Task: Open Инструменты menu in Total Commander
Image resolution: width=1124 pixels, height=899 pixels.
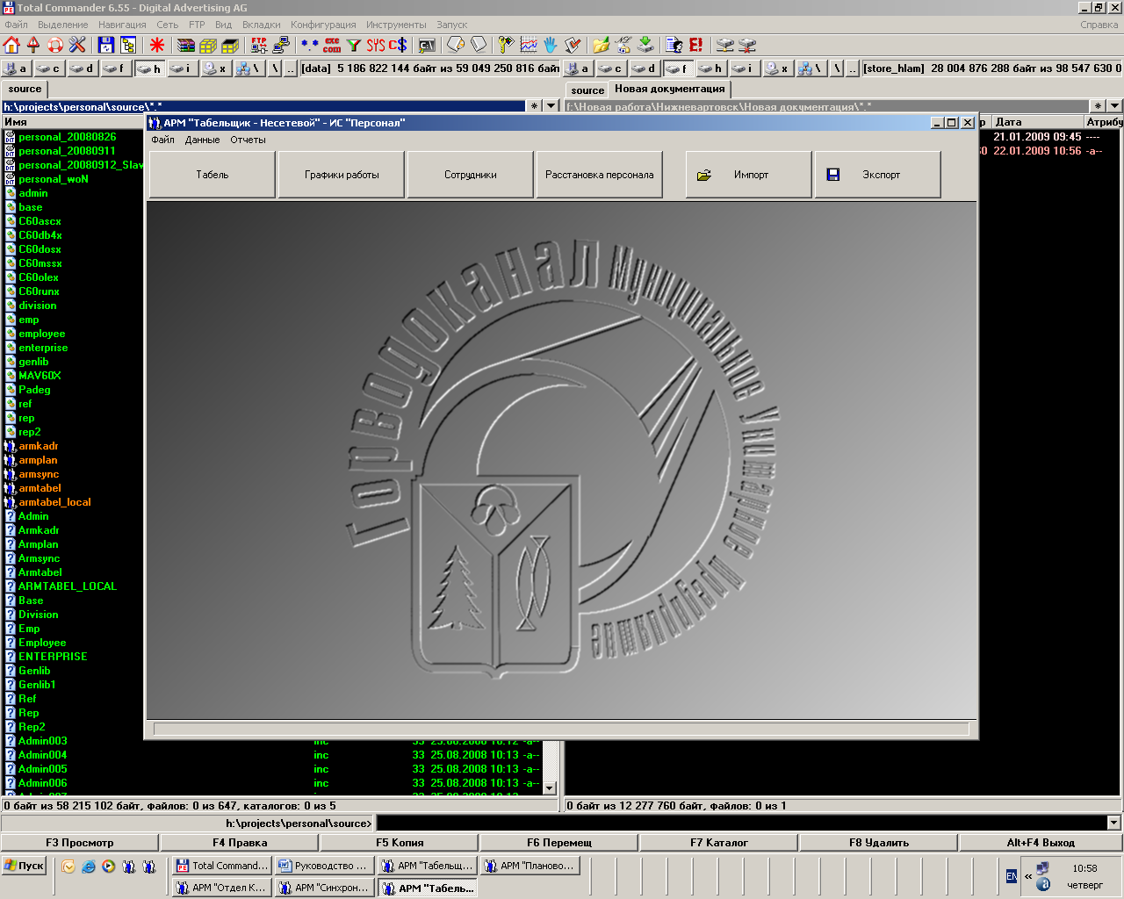Action: click(396, 25)
